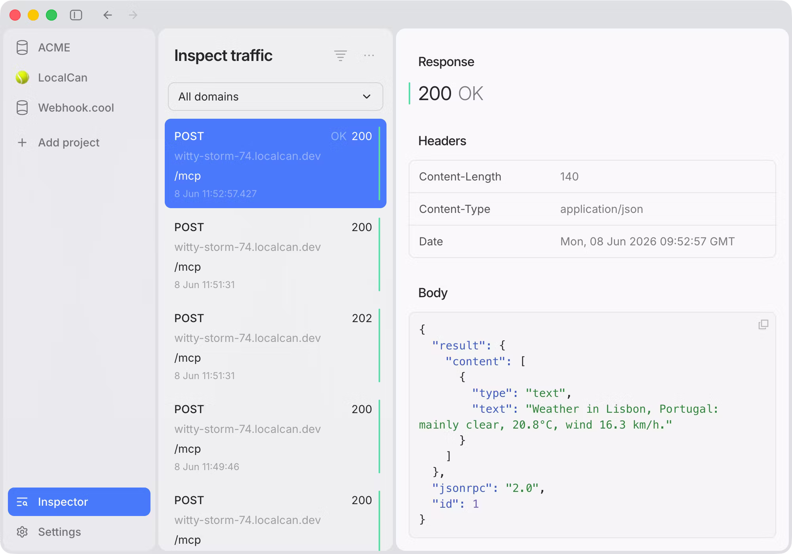This screenshot has height=554, width=792.
Task: Click the Content-Length value 140
Action: [569, 176]
